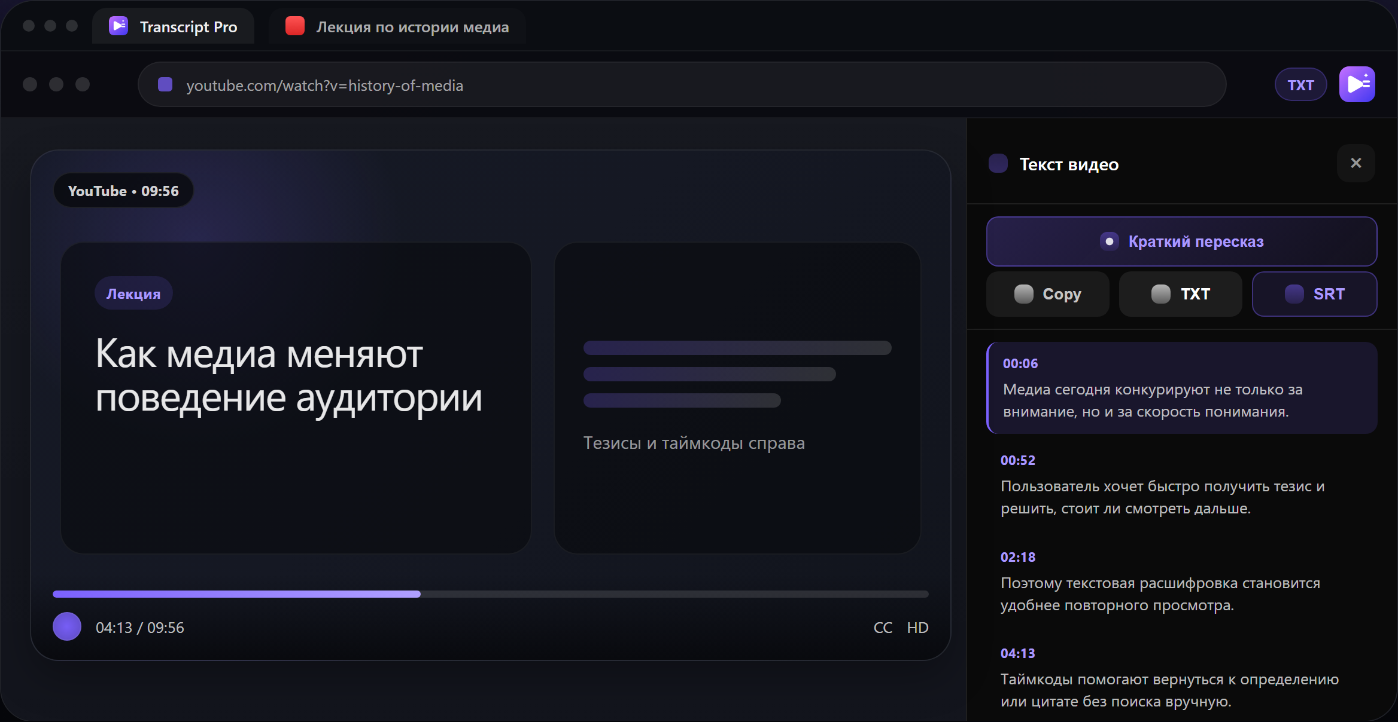This screenshot has width=1398, height=722.
Task: Click the play button on the video player
Action: click(66, 626)
